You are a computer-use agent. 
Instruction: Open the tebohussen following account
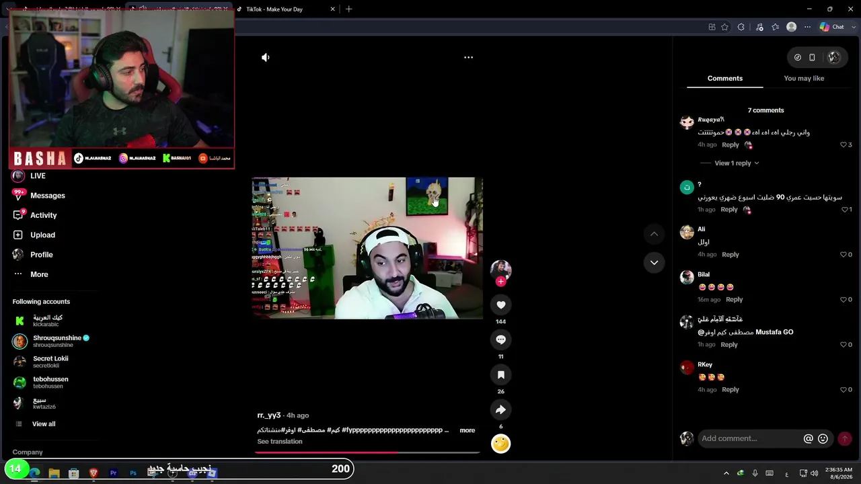pyautogui.click(x=41, y=382)
